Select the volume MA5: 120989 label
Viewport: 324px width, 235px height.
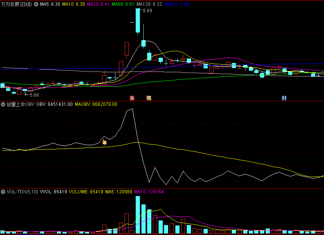(119, 192)
